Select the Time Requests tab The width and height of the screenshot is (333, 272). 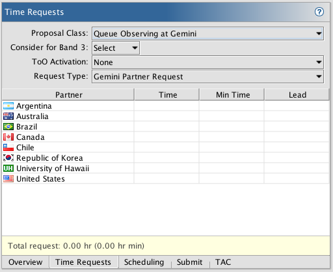click(x=83, y=262)
